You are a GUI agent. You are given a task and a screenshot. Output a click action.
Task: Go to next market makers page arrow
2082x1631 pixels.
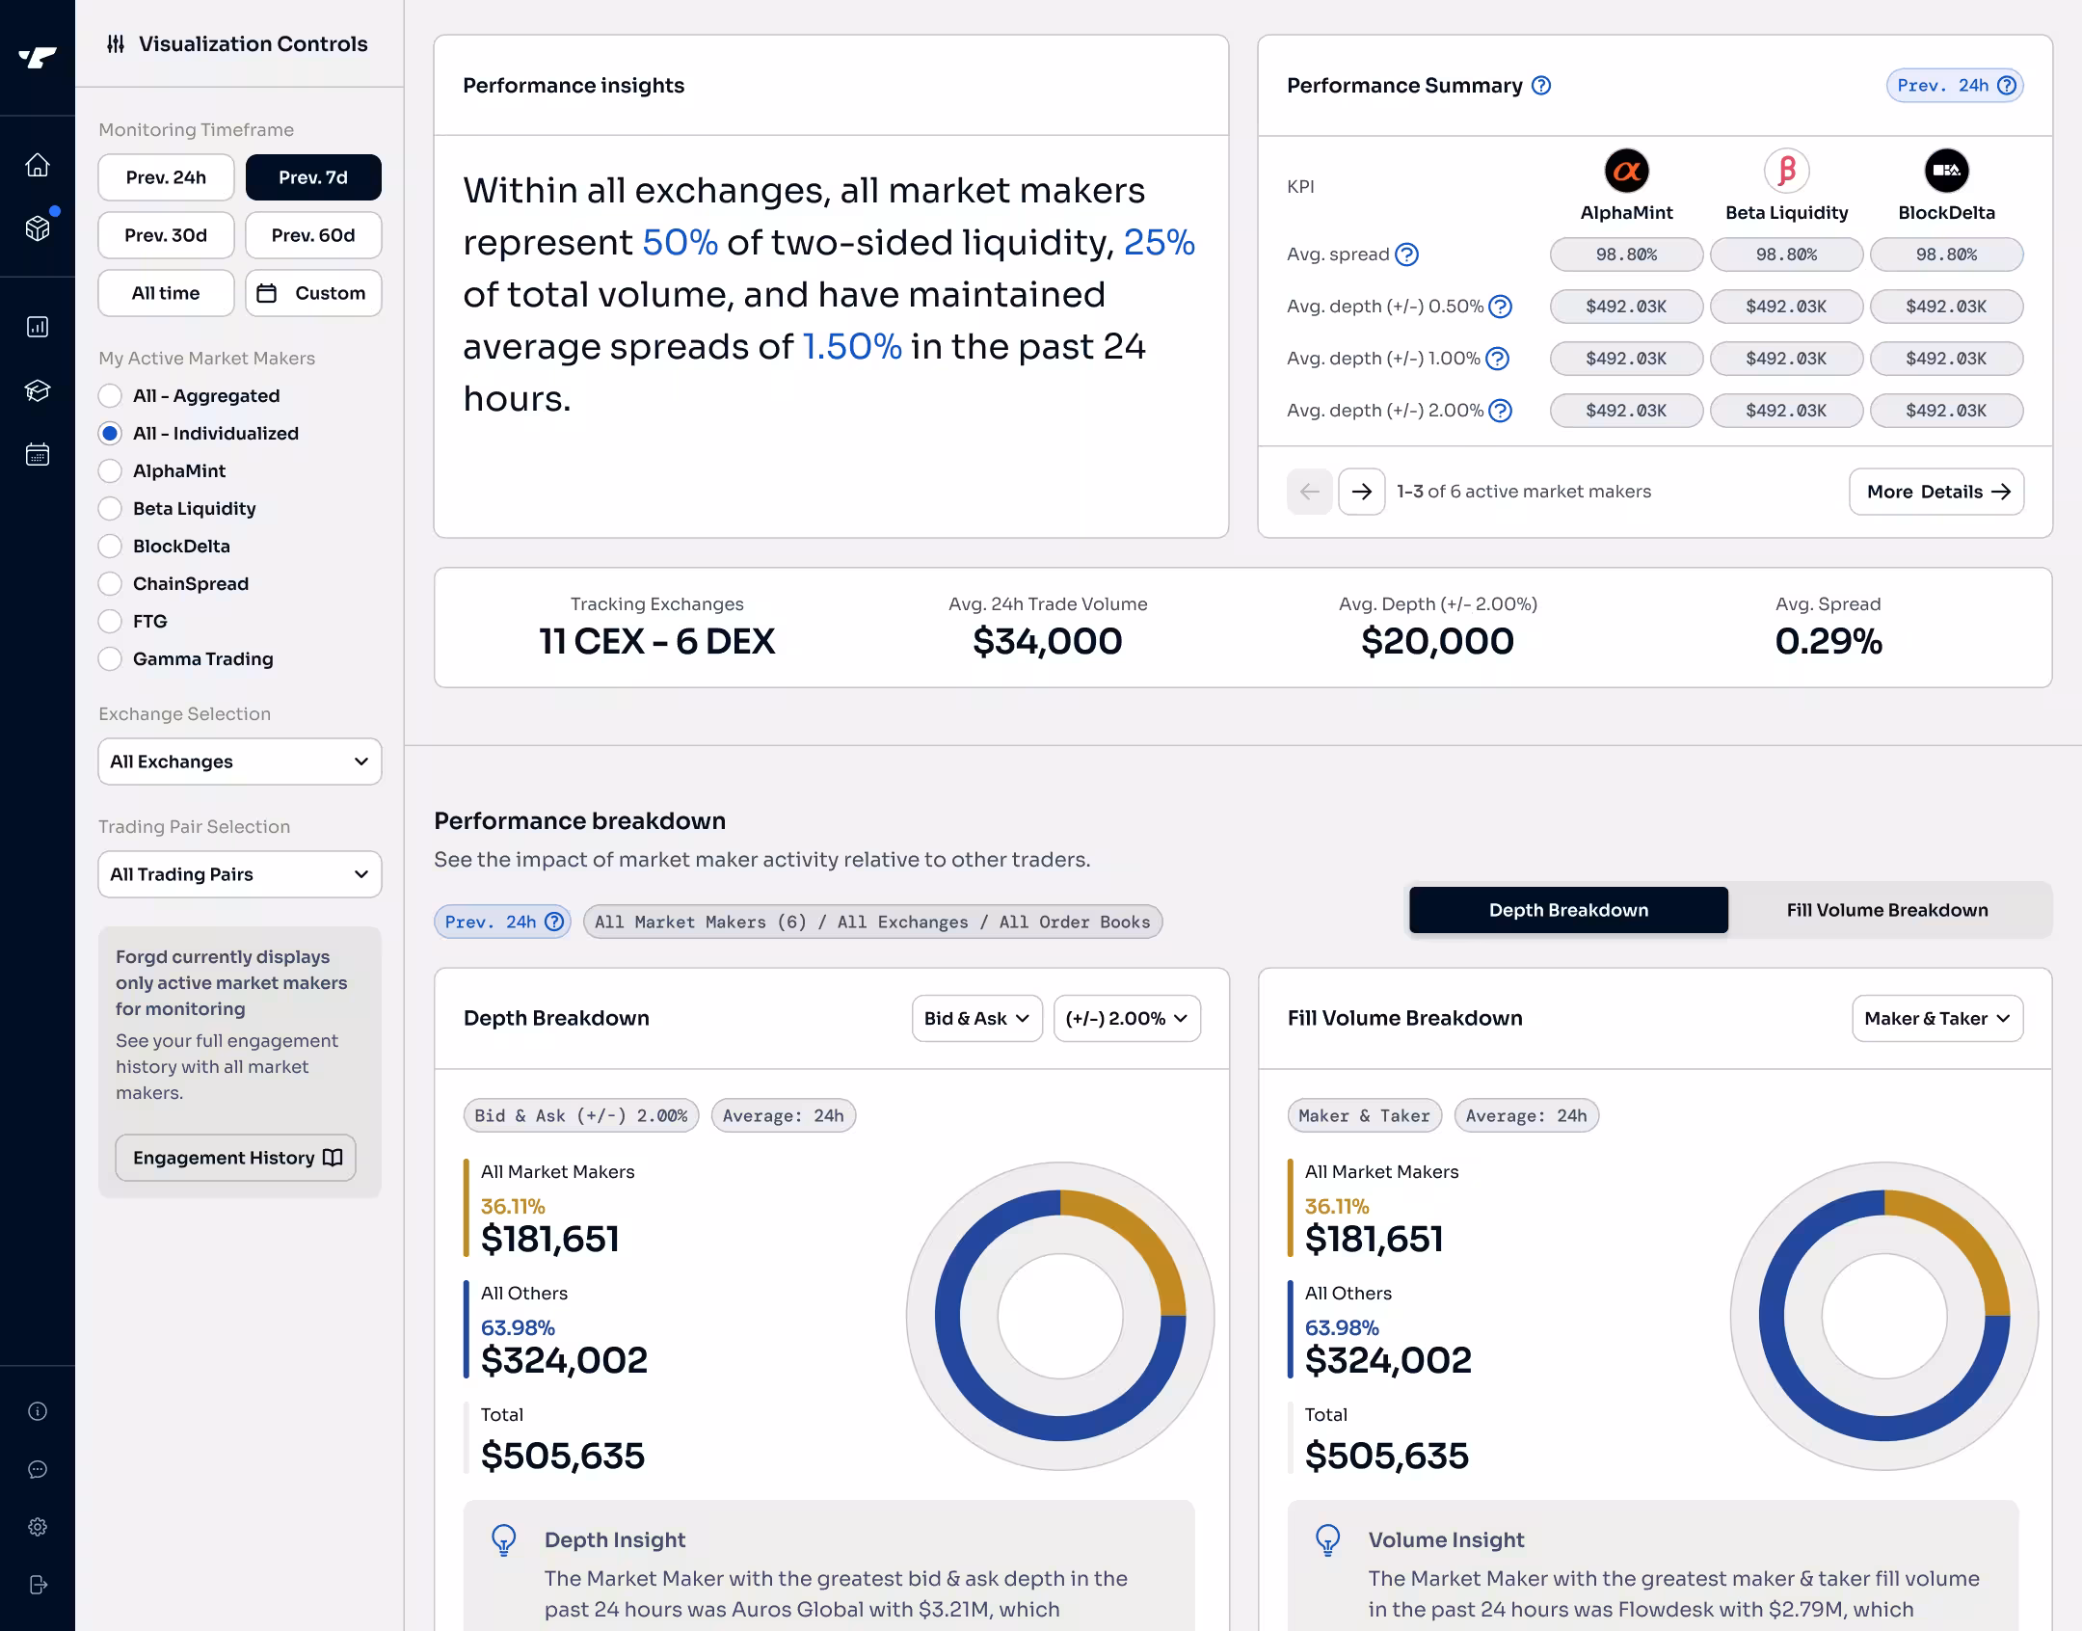(x=1361, y=492)
